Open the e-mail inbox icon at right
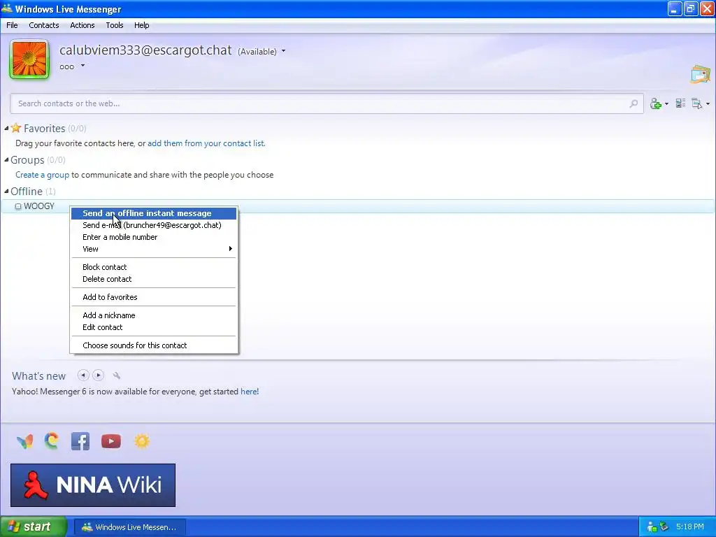 701,74
